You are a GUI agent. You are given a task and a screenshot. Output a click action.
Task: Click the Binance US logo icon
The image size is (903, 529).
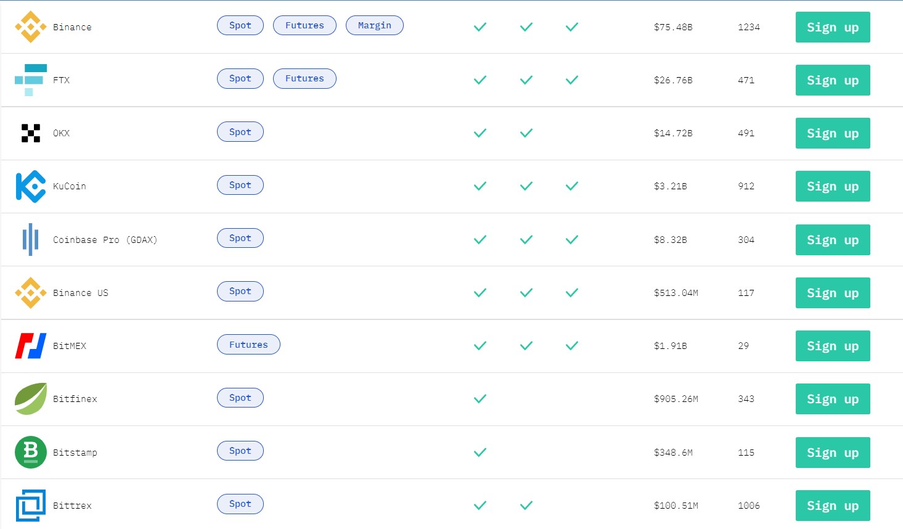[x=31, y=293]
